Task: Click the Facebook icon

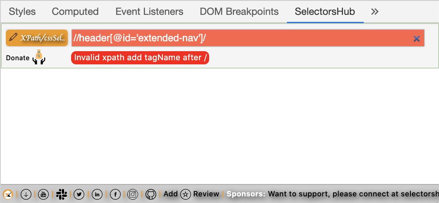Action: 115,194
